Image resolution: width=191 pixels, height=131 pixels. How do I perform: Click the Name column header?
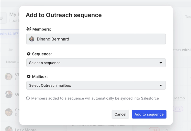click(11, 62)
